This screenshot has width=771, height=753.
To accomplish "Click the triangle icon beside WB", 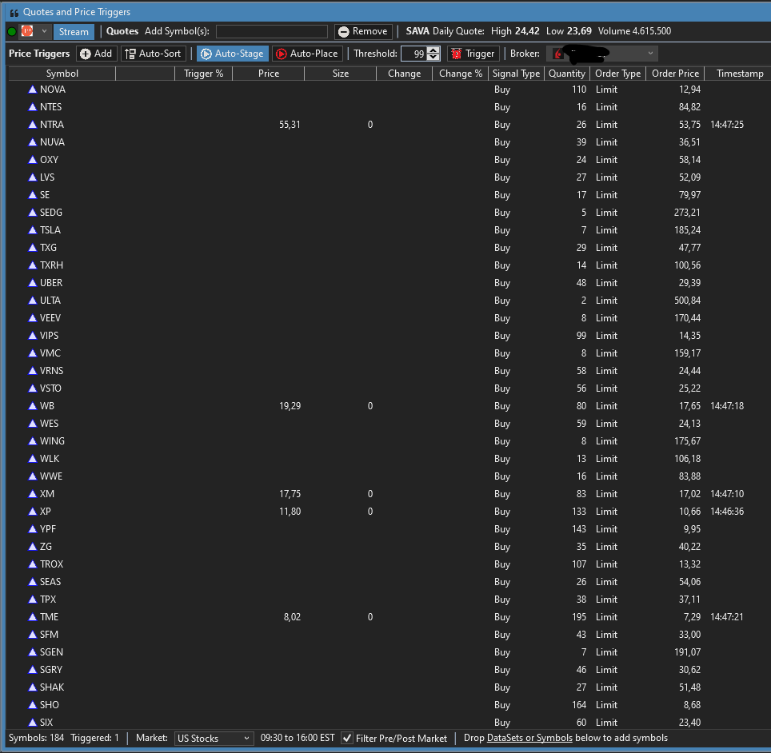I will tap(33, 406).
